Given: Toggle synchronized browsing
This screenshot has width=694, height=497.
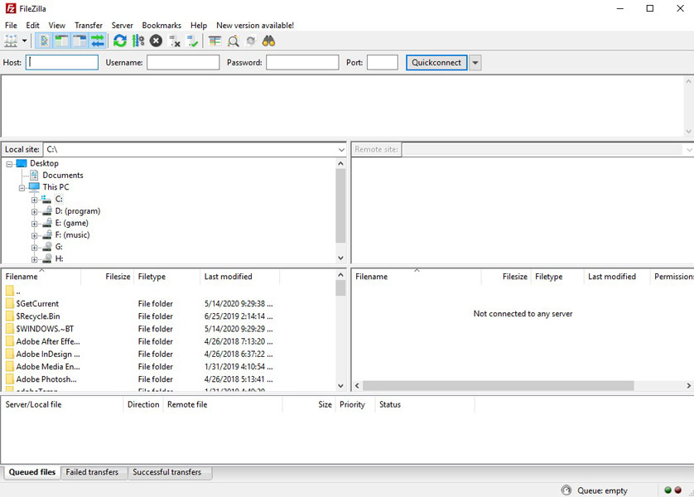Looking at the screenshot, I should click(251, 41).
